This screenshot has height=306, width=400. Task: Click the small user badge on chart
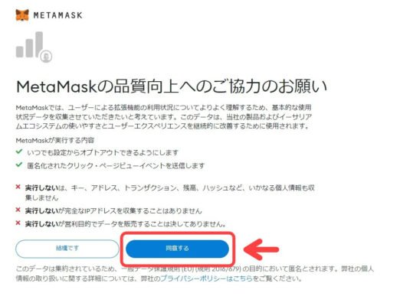coord(46,57)
